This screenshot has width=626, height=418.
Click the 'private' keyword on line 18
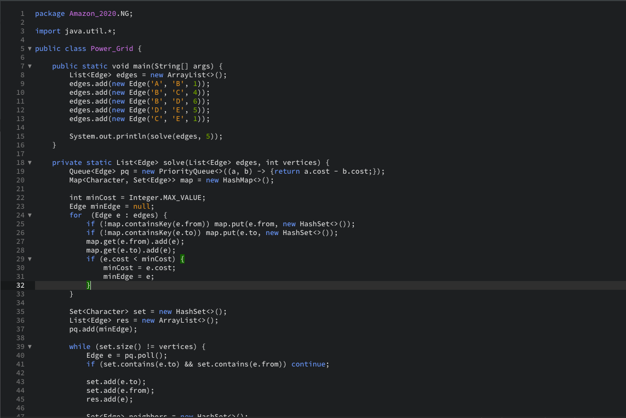67,163
